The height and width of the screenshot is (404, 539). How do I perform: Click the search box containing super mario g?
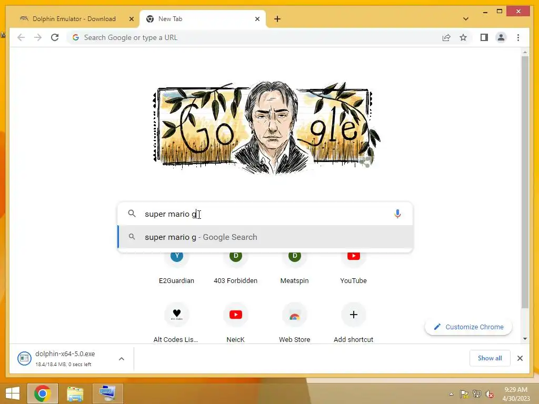265,214
